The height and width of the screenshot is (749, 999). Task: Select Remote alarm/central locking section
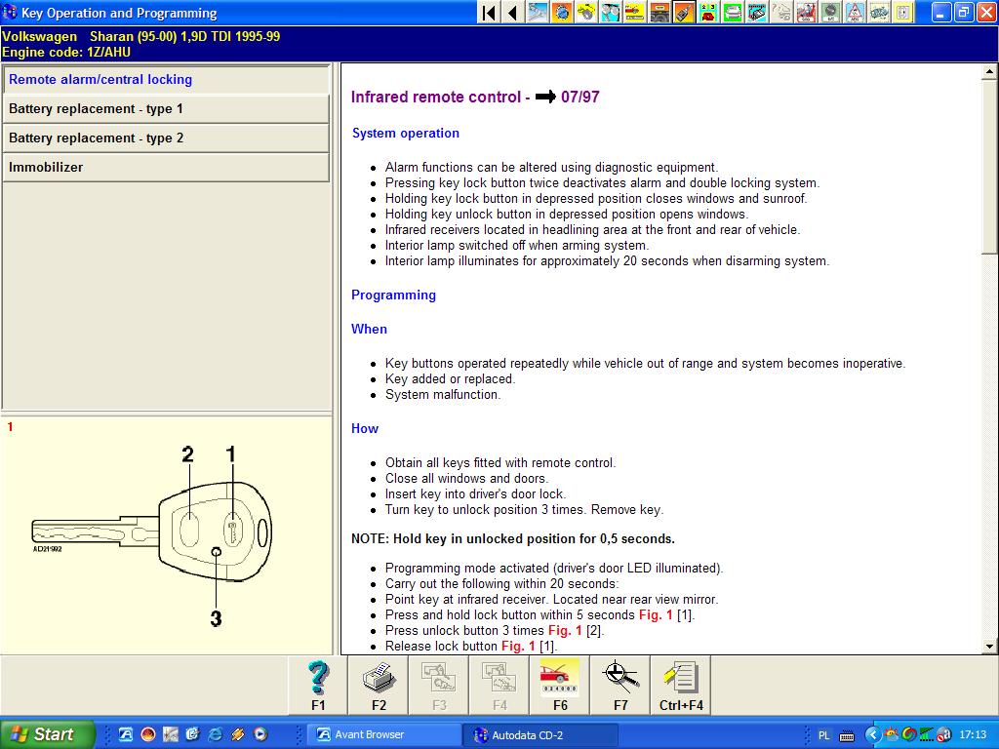click(x=166, y=80)
